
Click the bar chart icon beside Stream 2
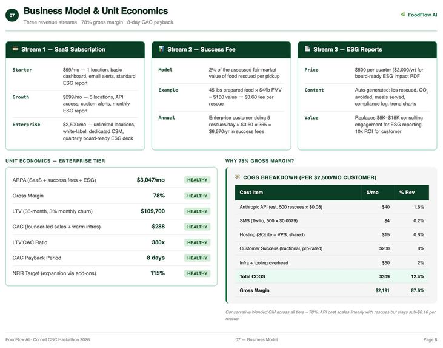[x=161, y=49]
